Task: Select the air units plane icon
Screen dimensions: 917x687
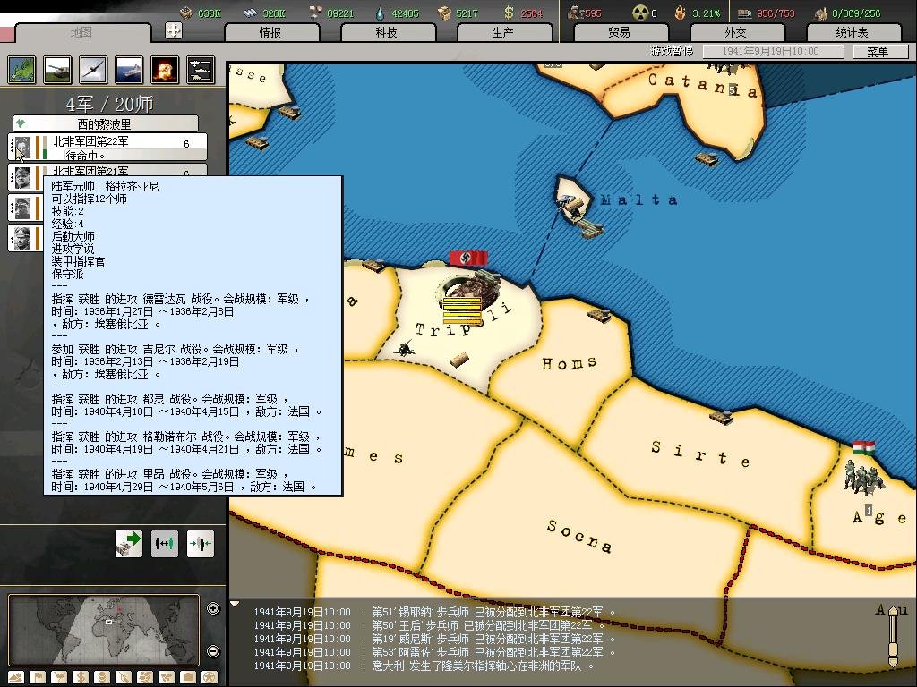Action: click(93, 70)
